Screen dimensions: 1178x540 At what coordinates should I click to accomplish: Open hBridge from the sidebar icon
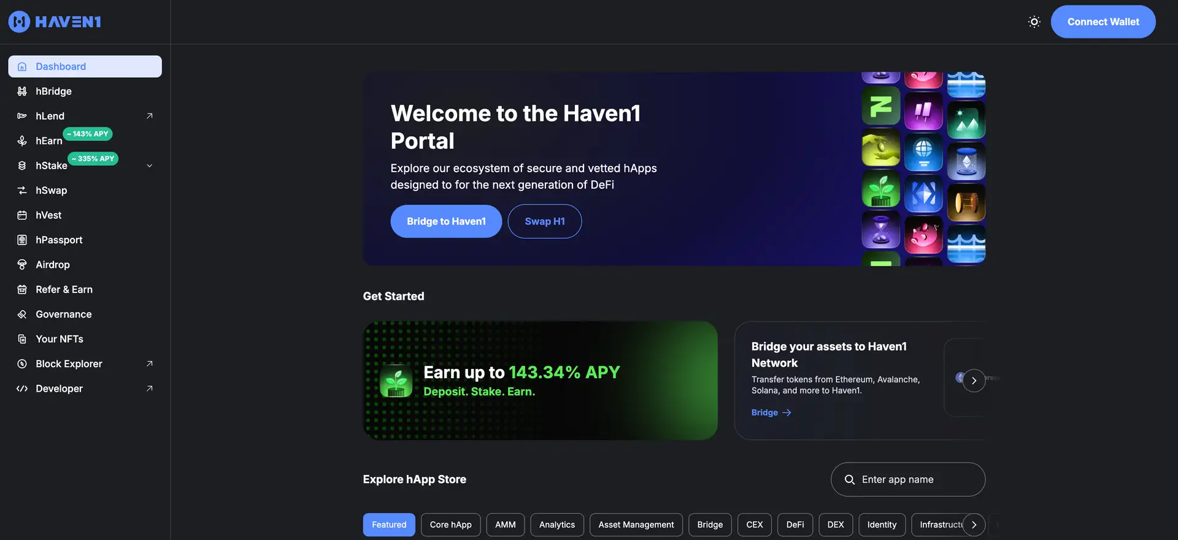point(22,91)
